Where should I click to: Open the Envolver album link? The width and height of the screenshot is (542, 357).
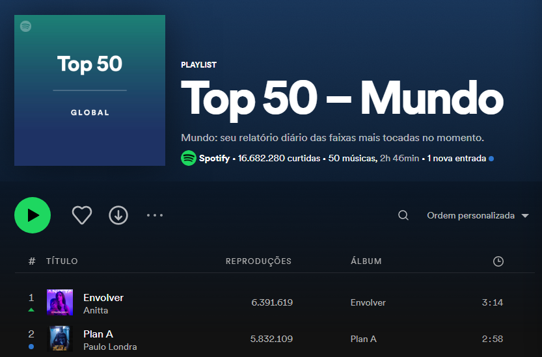[368, 302]
